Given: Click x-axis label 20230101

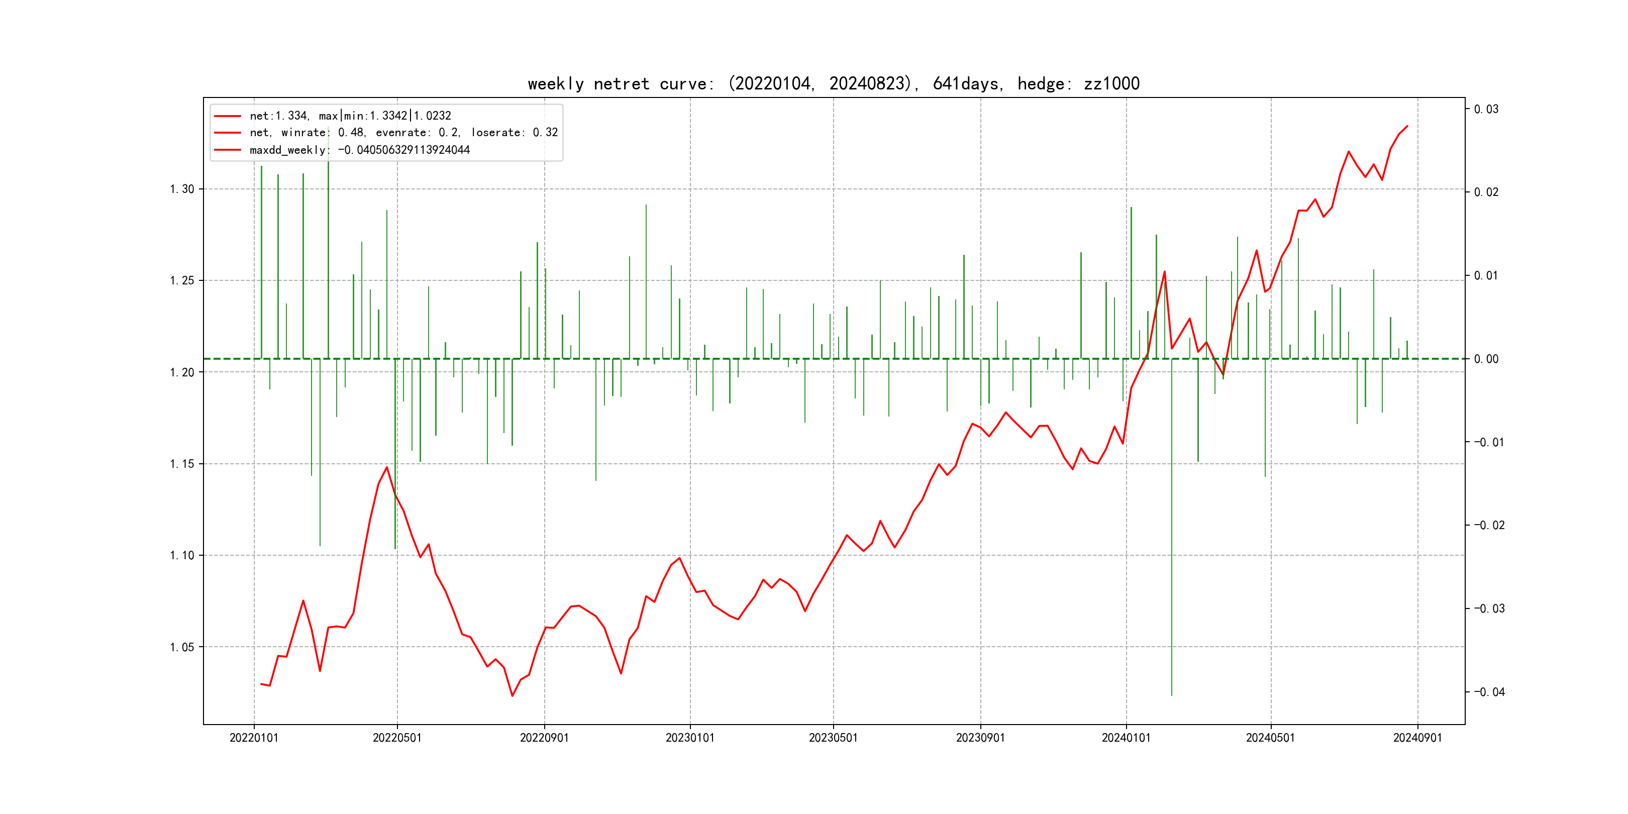Looking at the screenshot, I should point(689,738).
